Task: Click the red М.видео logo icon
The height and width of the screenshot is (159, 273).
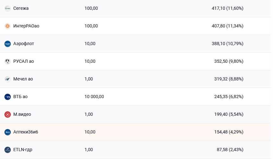Action: tap(8, 114)
